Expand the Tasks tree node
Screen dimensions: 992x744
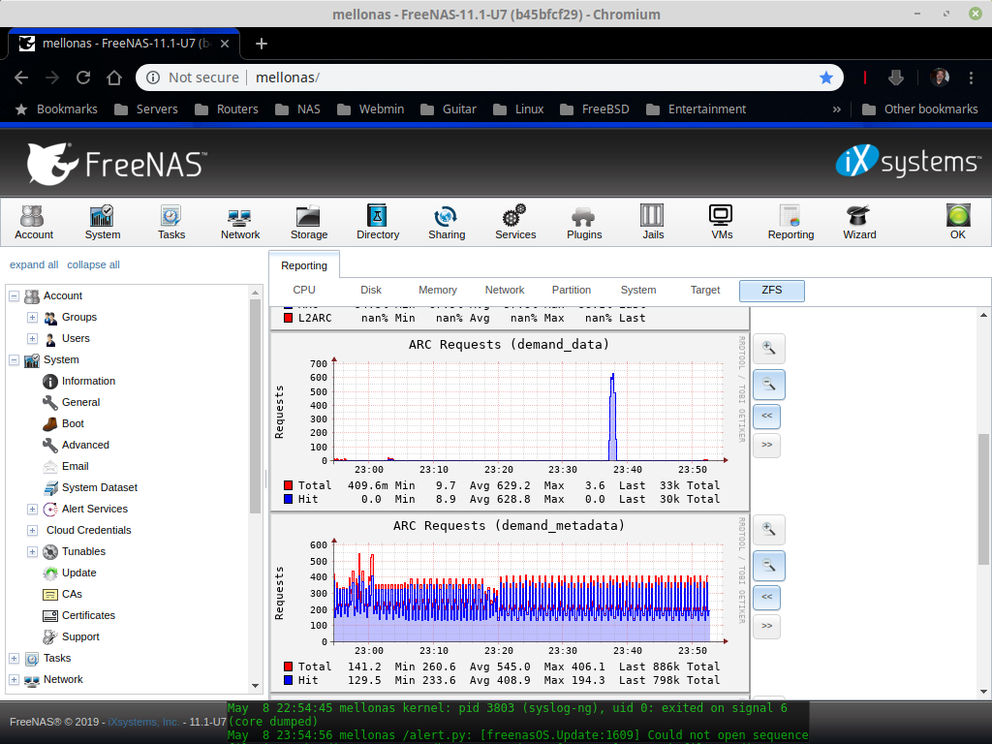point(14,658)
